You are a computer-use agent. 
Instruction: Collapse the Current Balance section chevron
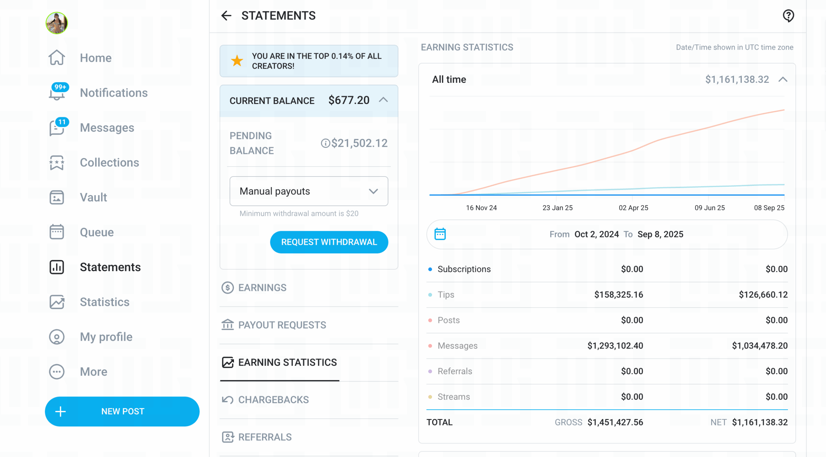[383, 100]
